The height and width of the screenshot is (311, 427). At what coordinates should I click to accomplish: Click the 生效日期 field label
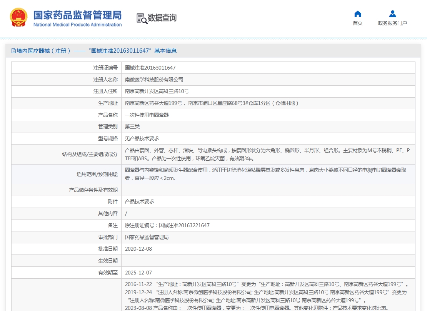[108, 261]
